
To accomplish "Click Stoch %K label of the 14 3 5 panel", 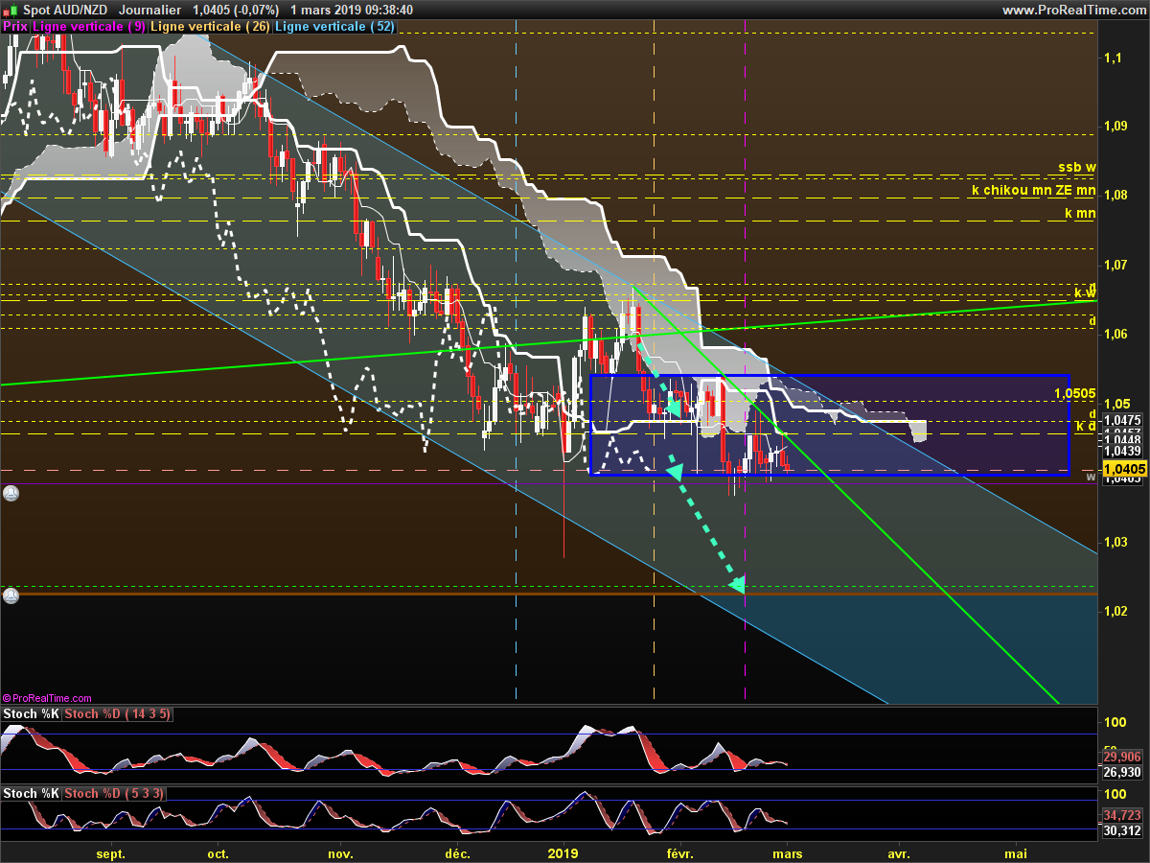I will click(30, 714).
